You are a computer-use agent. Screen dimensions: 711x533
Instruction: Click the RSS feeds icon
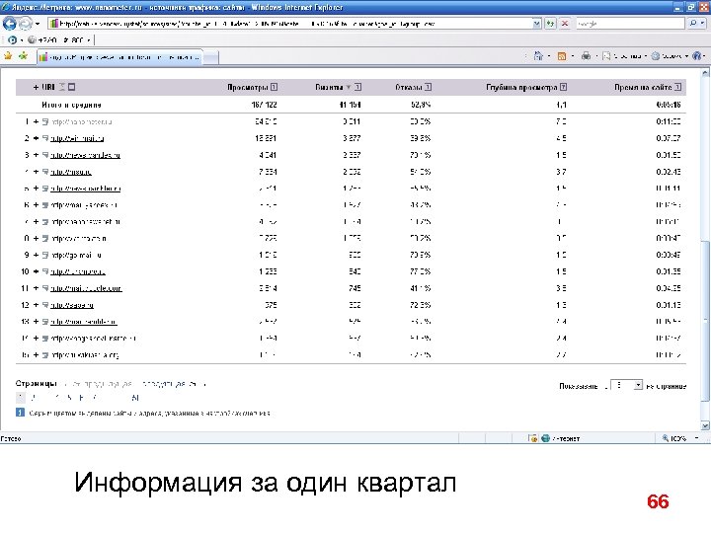(562, 56)
